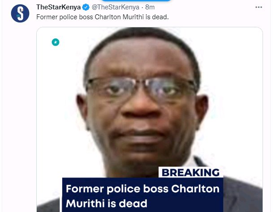Open the @TheStarKenya handle link

116,7
